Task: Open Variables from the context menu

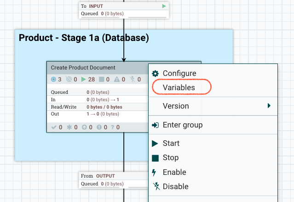Action: (x=179, y=87)
